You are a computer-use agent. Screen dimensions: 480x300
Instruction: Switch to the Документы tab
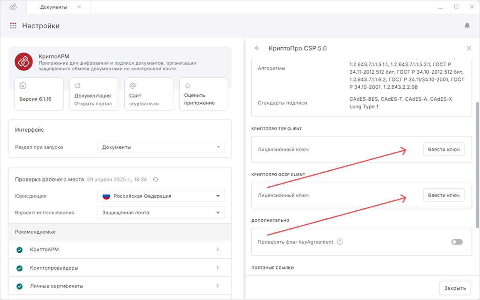tap(54, 7)
